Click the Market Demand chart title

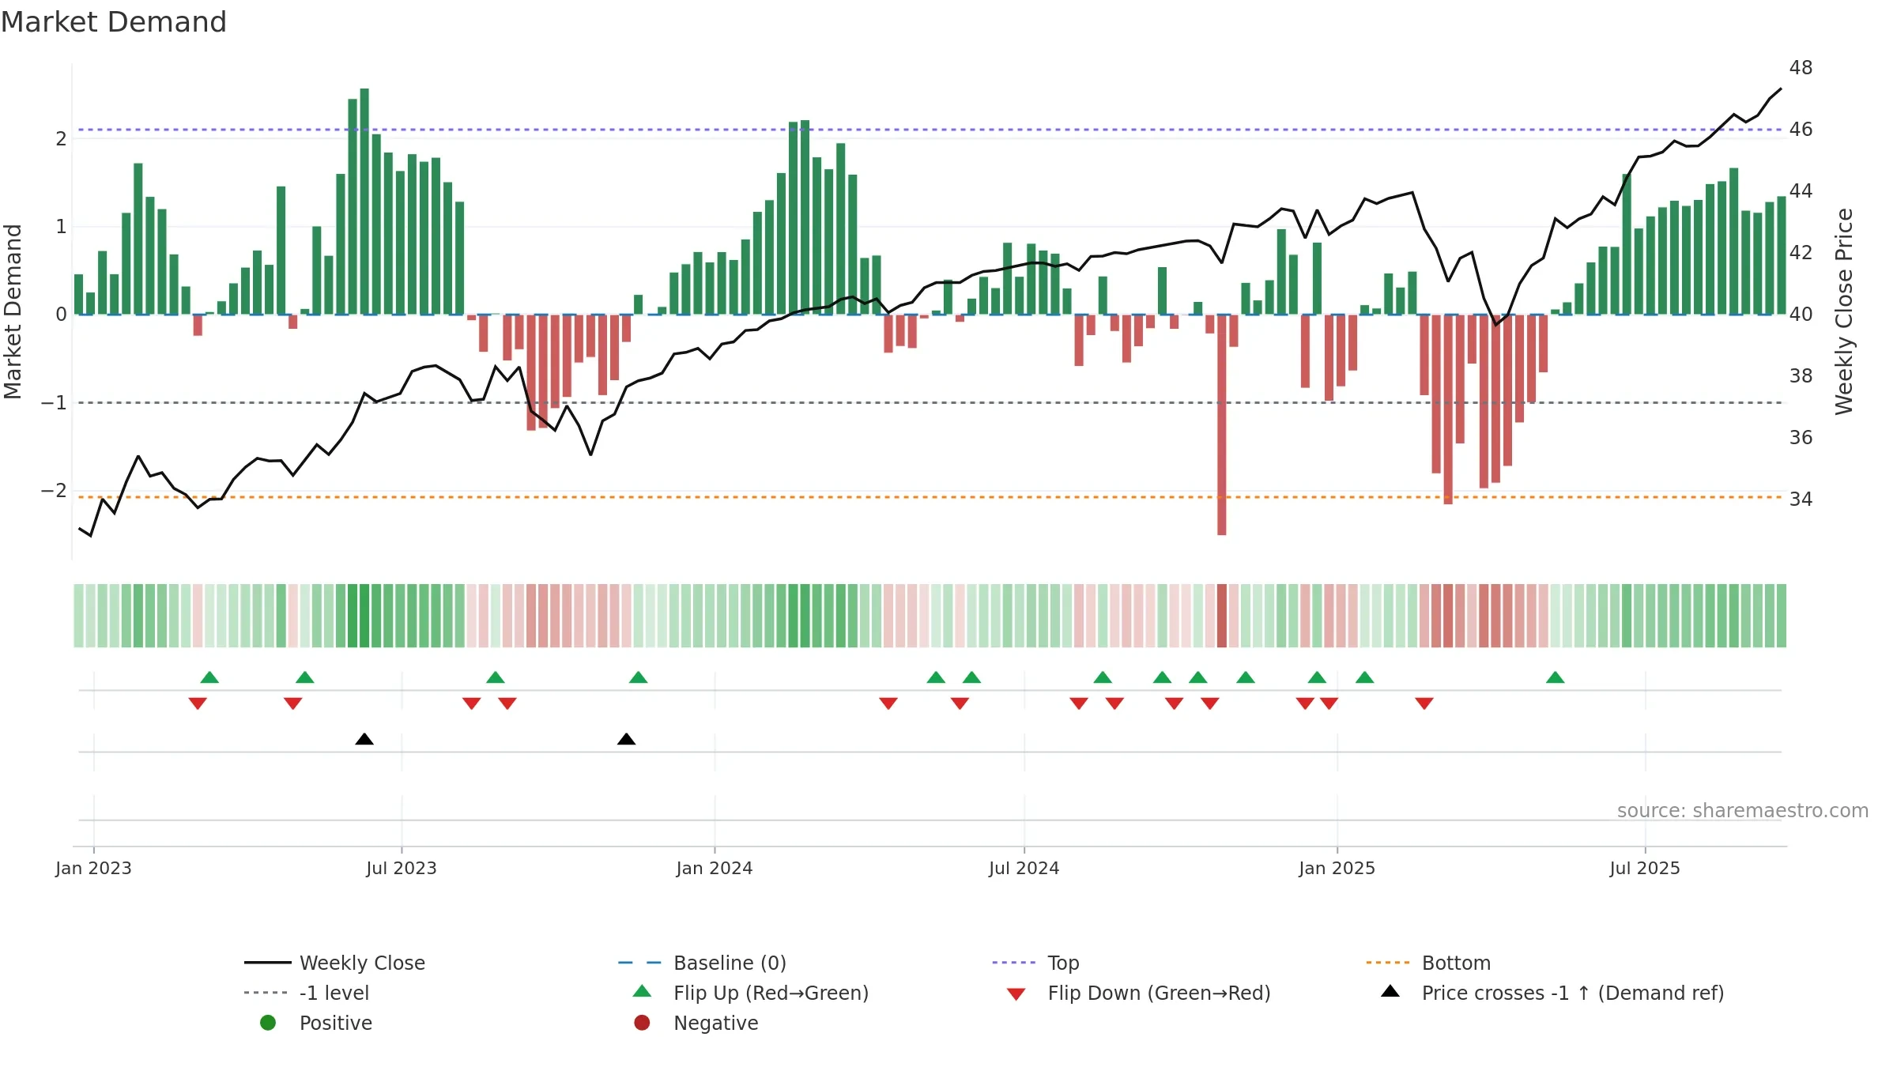(x=114, y=22)
